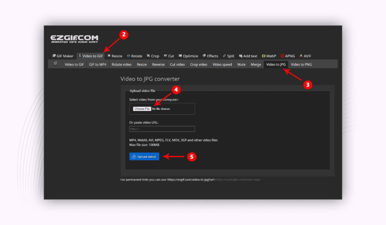Click the Choose File button
This screenshot has height=225, width=386.
click(x=142, y=109)
